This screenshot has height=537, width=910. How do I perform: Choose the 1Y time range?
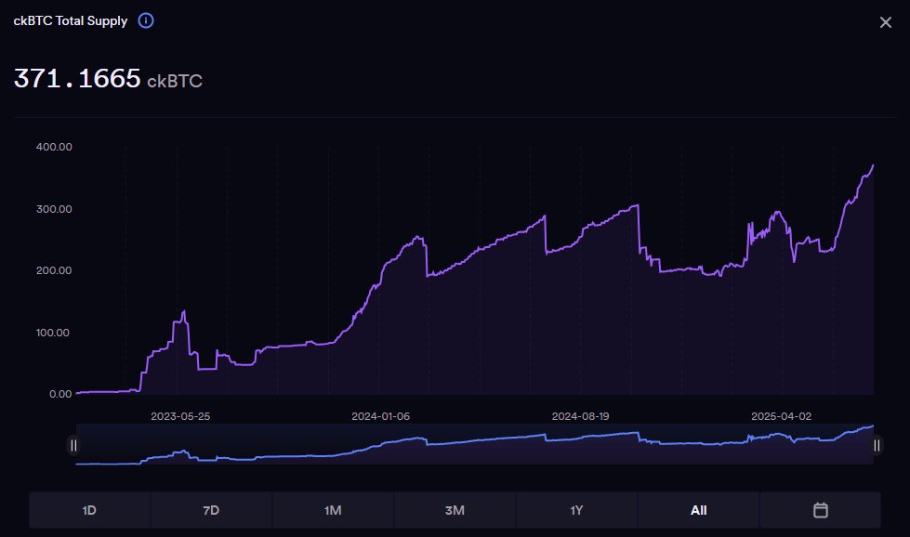click(x=576, y=510)
